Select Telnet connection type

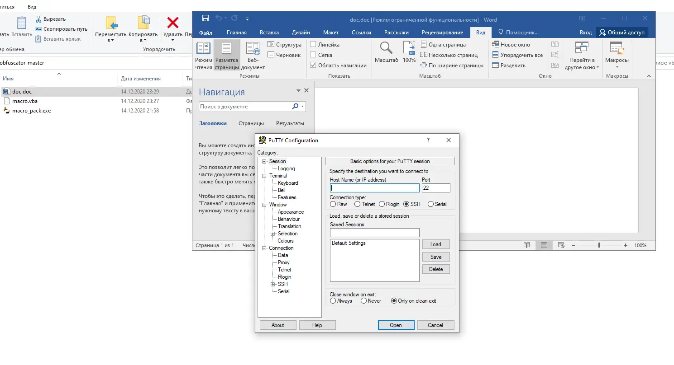pyautogui.click(x=358, y=204)
